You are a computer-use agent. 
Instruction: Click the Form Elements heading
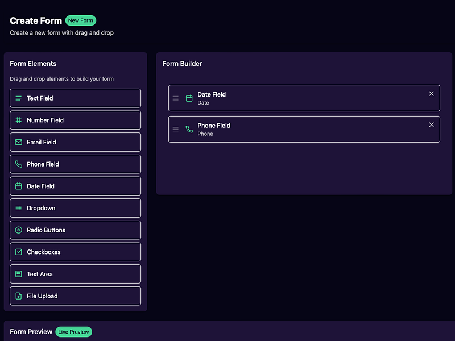click(x=33, y=64)
